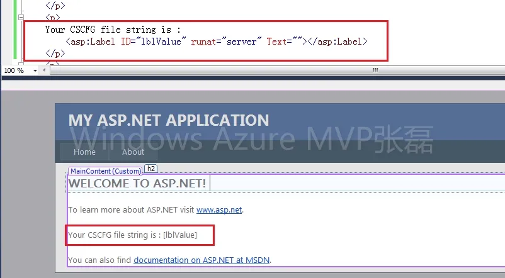Click the Home navigation tab in designer
The height and width of the screenshot is (278, 505).
84,152
